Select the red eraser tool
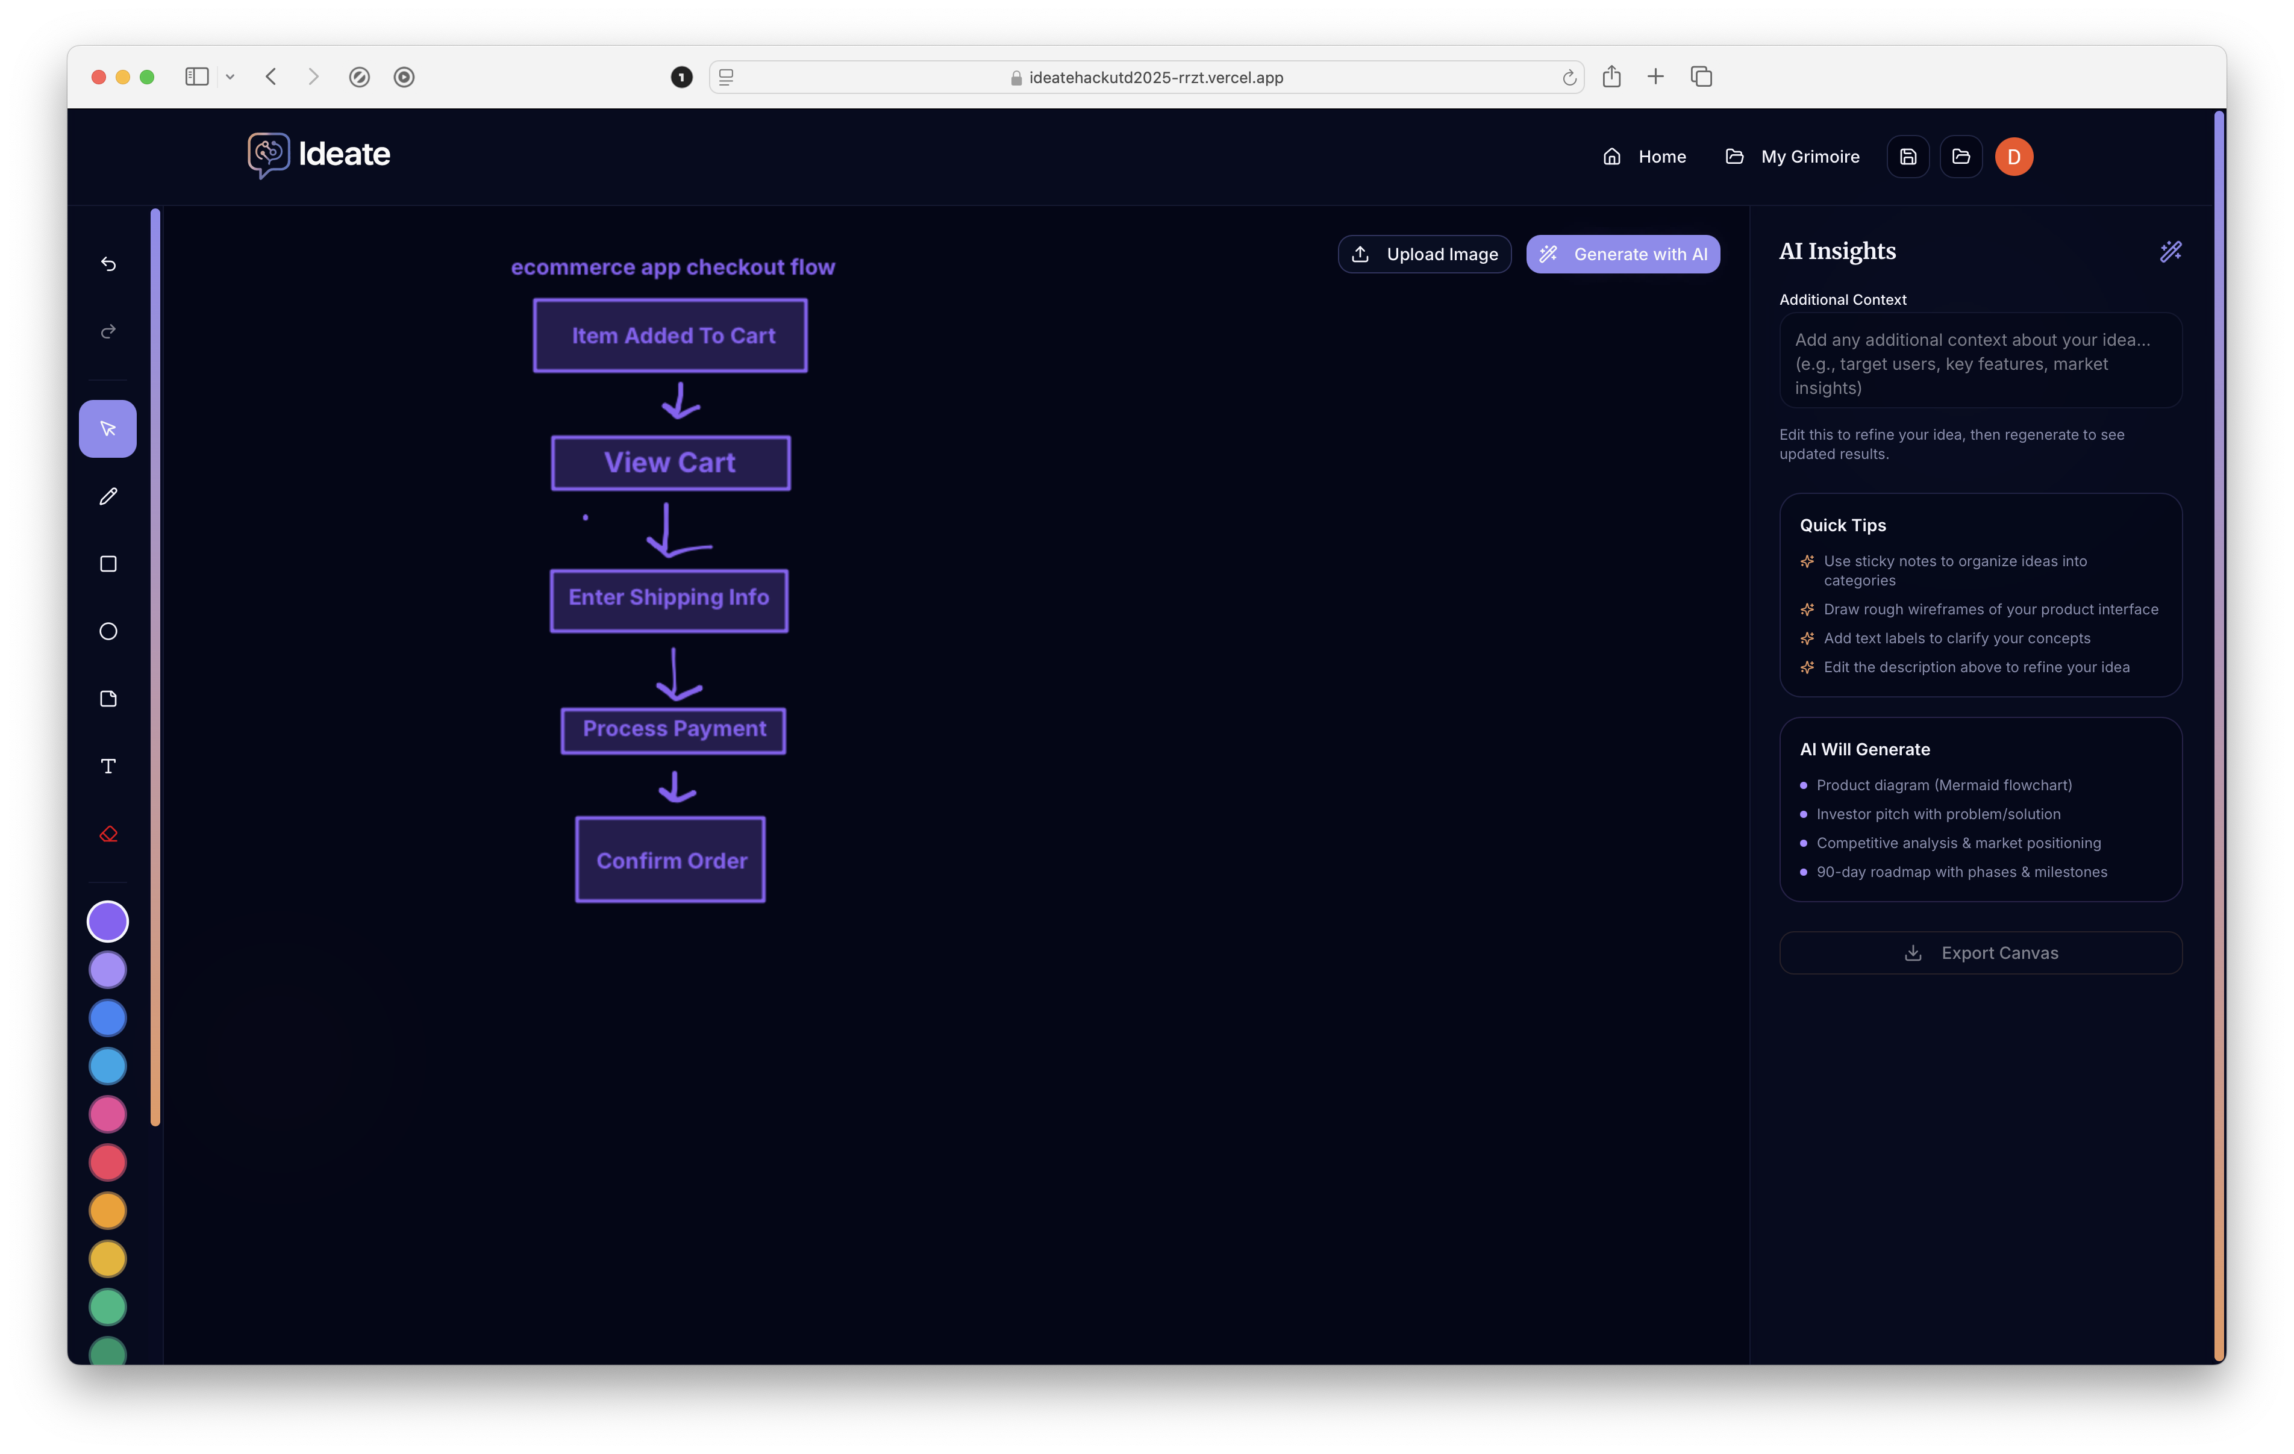This screenshot has width=2294, height=1454. point(108,834)
